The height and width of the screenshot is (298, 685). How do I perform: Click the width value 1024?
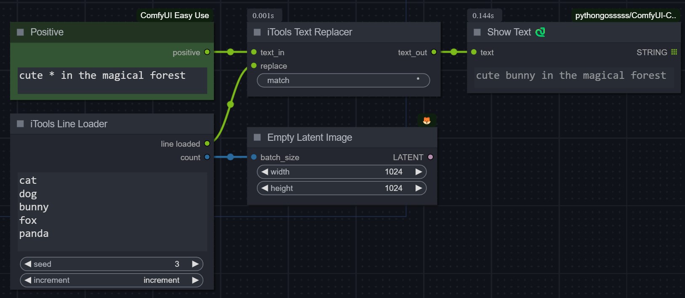coord(394,172)
